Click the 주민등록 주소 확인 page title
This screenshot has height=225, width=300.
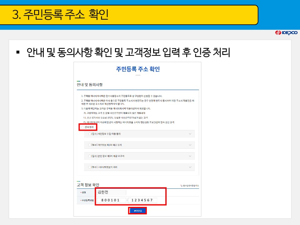click(x=137, y=69)
